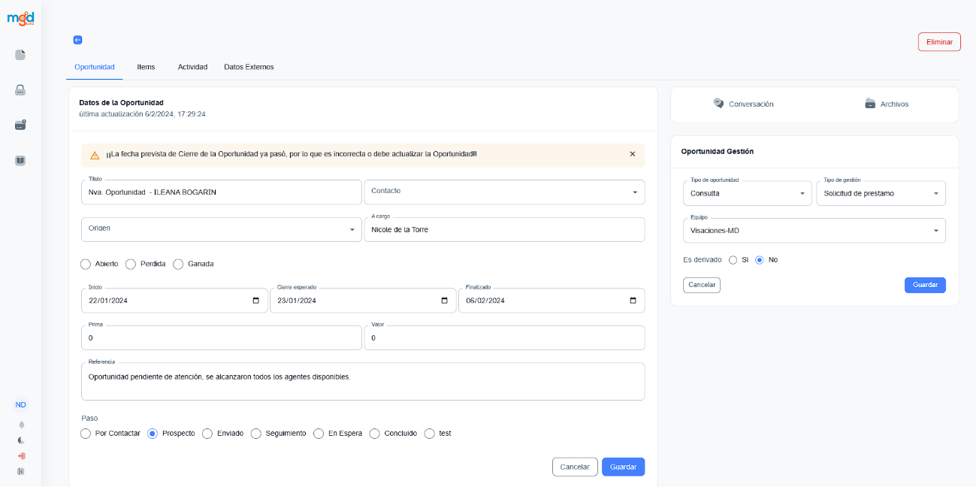Image resolution: width=976 pixels, height=487 pixels.
Task: Switch to the Actividad tab
Action: pos(192,67)
